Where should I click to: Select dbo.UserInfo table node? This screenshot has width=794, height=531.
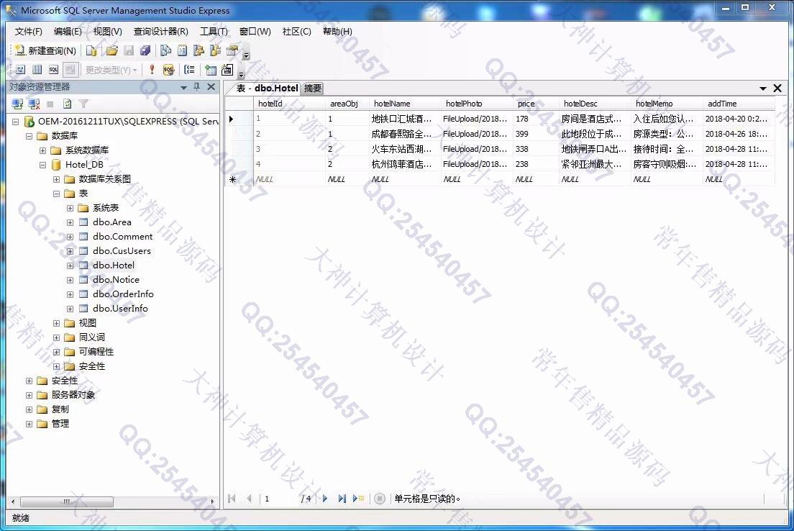point(120,309)
